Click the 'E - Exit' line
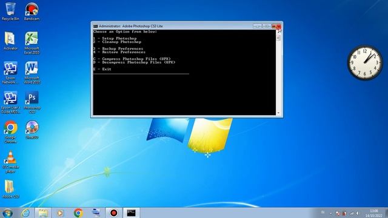This screenshot has height=218, width=388. click(102, 69)
